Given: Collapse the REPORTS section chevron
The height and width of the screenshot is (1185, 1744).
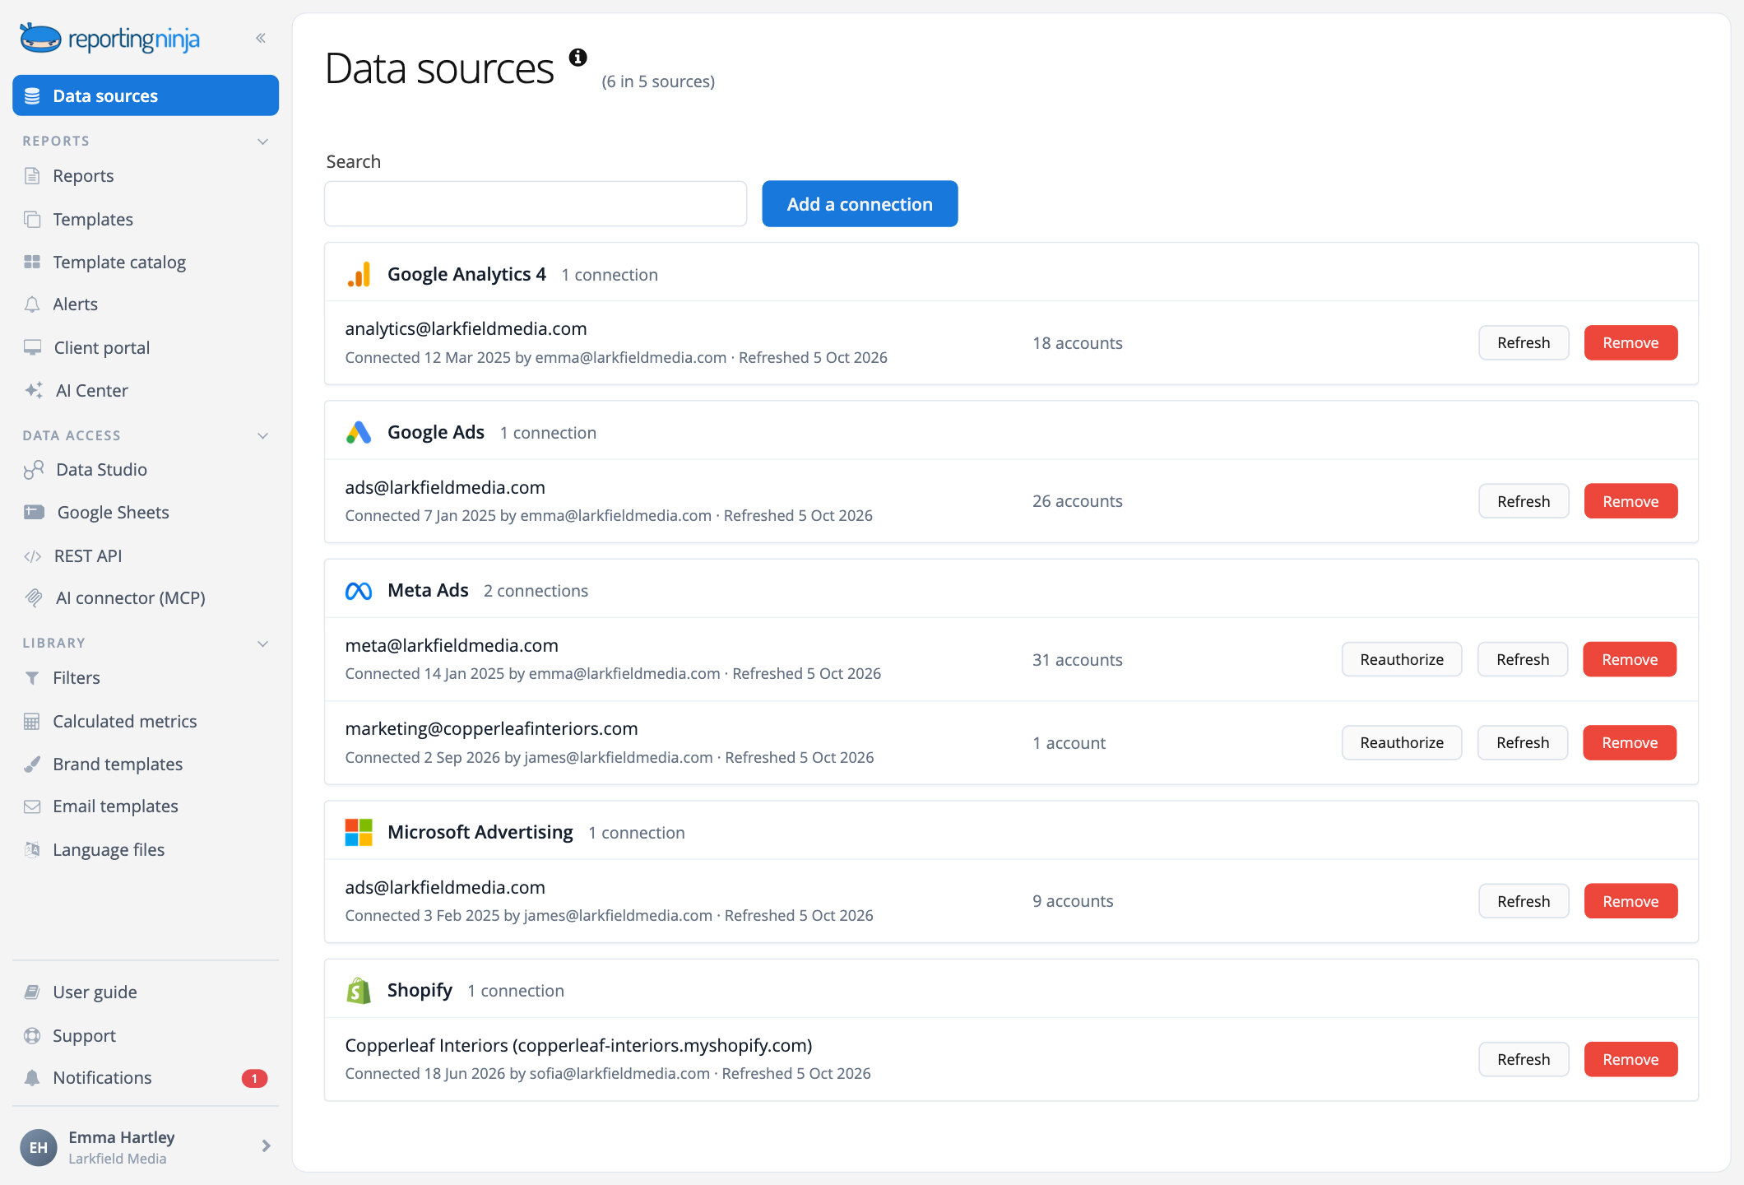Looking at the screenshot, I should (x=262, y=142).
